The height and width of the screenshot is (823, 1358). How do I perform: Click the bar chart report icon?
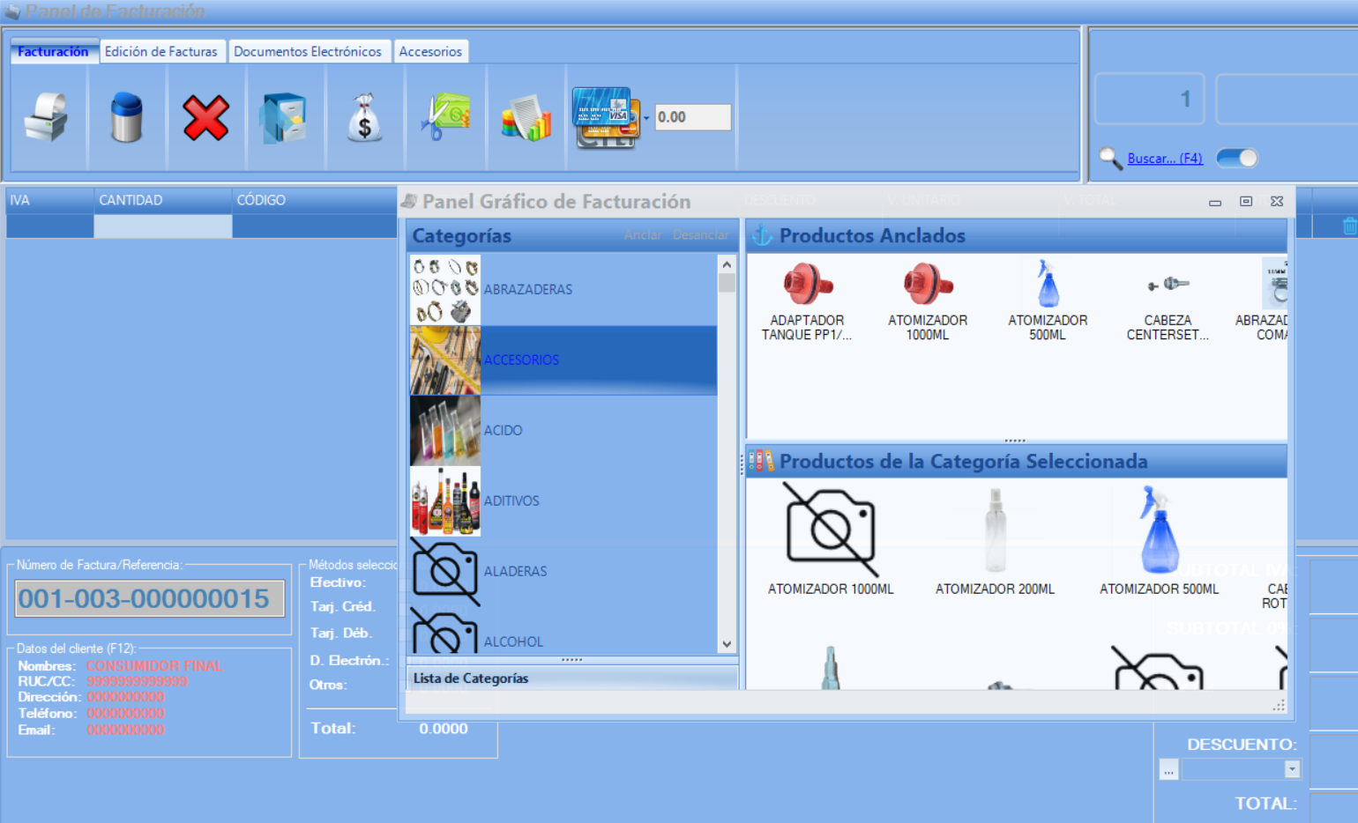(x=526, y=117)
